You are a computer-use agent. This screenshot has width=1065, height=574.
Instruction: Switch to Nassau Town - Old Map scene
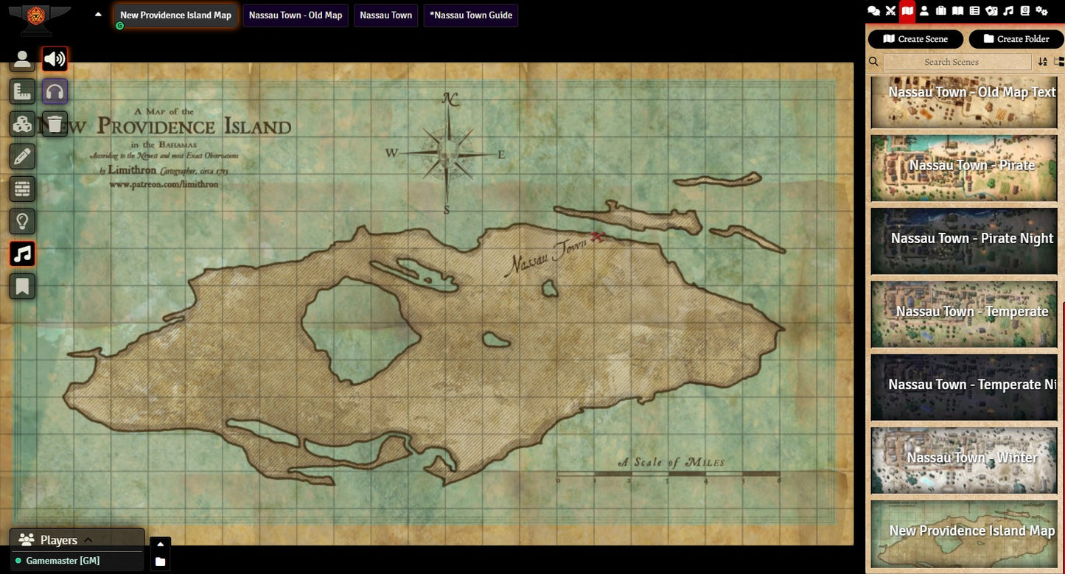296,15
